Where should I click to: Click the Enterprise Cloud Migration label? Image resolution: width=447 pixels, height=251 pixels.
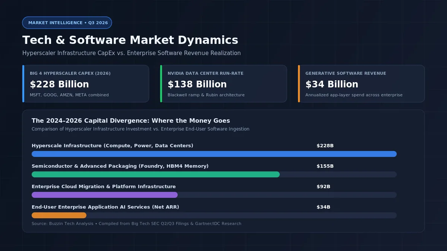104,187
